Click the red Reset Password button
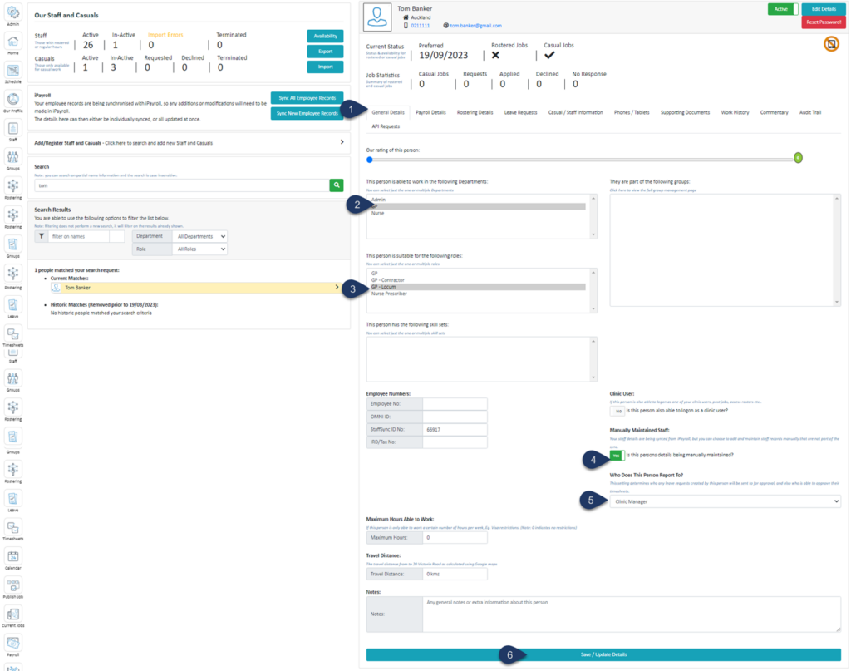This screenshot has width=851, height=671. (824, 22)
